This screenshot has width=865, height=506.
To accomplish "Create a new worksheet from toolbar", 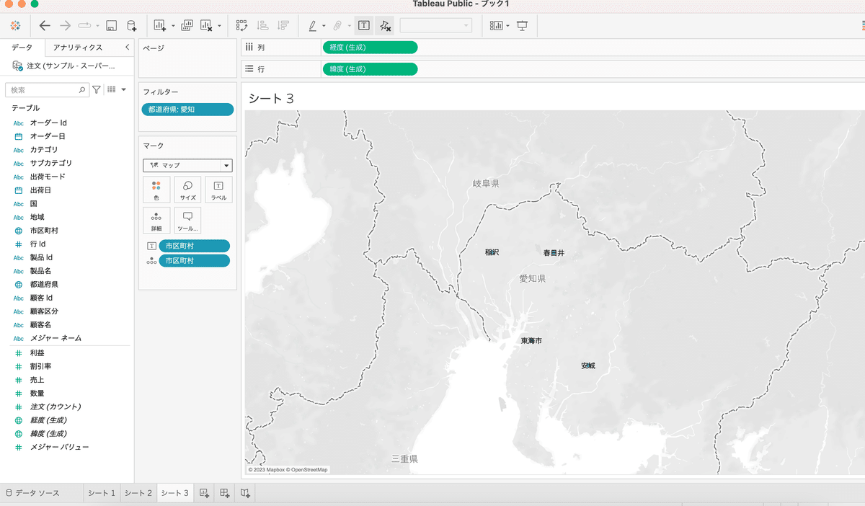I will tap(160, 26).
